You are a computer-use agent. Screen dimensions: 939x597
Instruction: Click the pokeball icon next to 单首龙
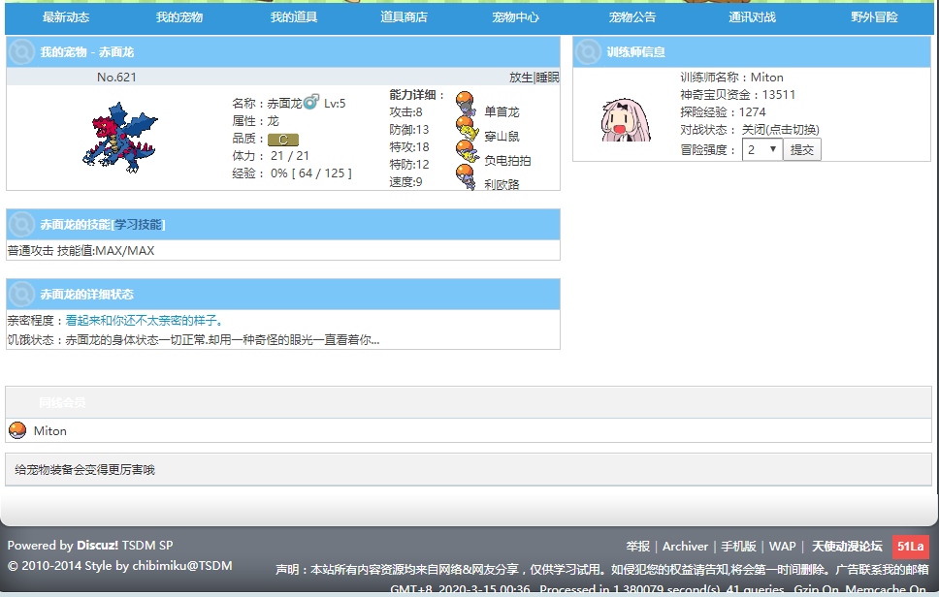[466, 104]
